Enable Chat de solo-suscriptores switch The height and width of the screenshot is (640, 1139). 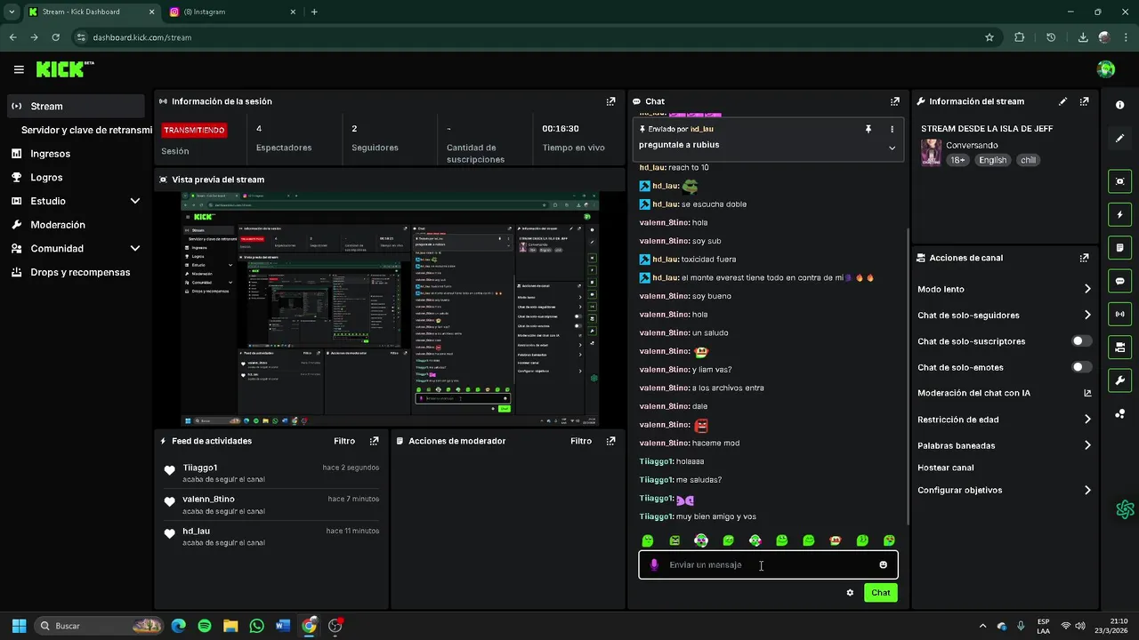1082,341
